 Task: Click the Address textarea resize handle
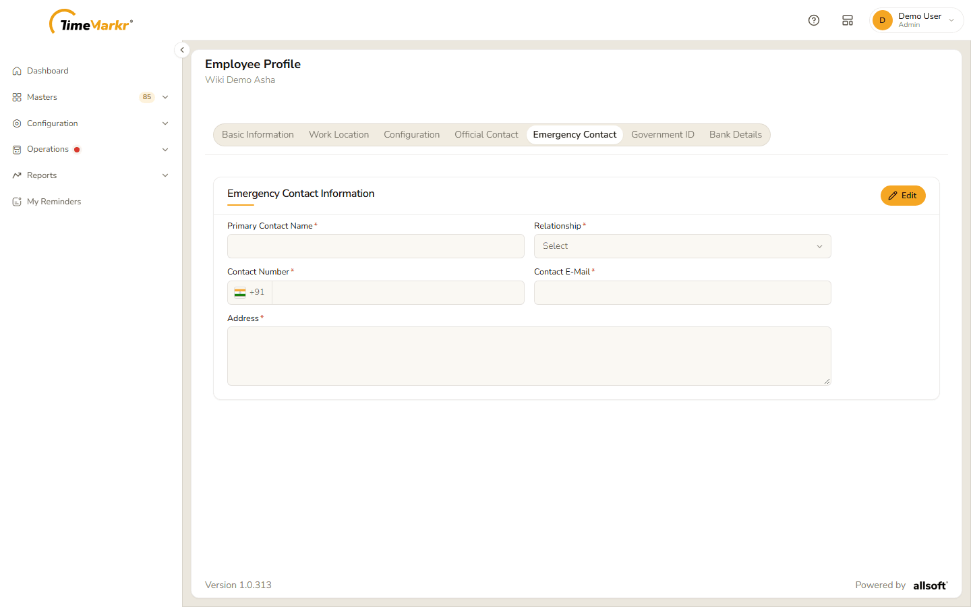pyautogui.click(x=827, y=381)
